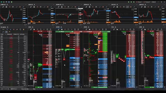Click the second red-X connection label in top bar
Screen dimensions: 166x93
pos(147,2)
